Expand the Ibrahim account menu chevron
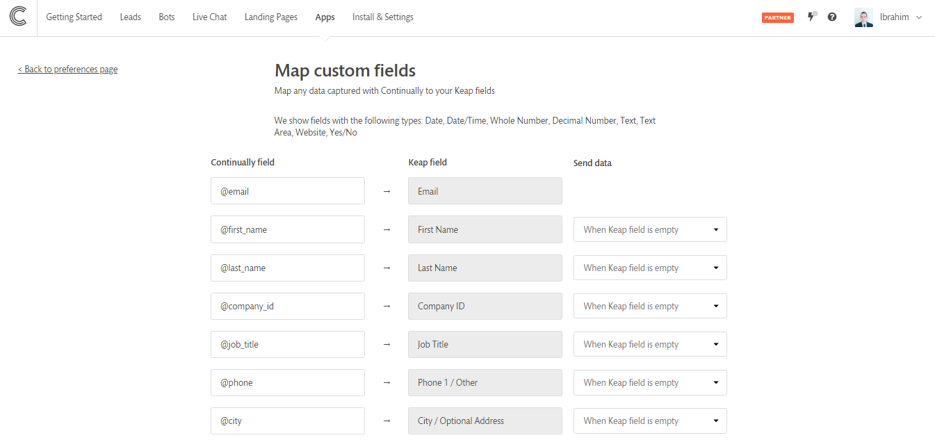Viewport: 935px width, 440px height. coord(919,17)
